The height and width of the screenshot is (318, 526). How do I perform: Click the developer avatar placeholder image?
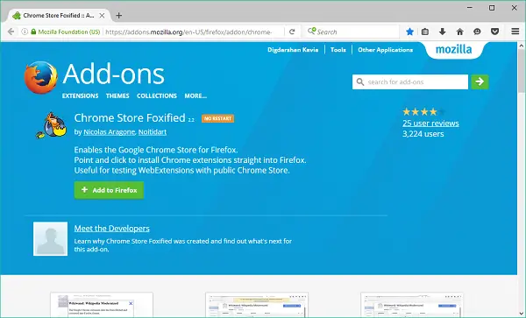click(x=50, y=239)
